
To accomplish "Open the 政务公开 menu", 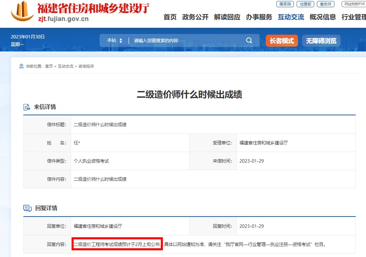I will [x=195, y=17].
